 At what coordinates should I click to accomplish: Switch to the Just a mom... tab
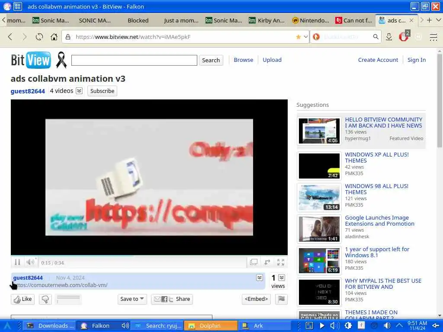[x=181, y=20]
